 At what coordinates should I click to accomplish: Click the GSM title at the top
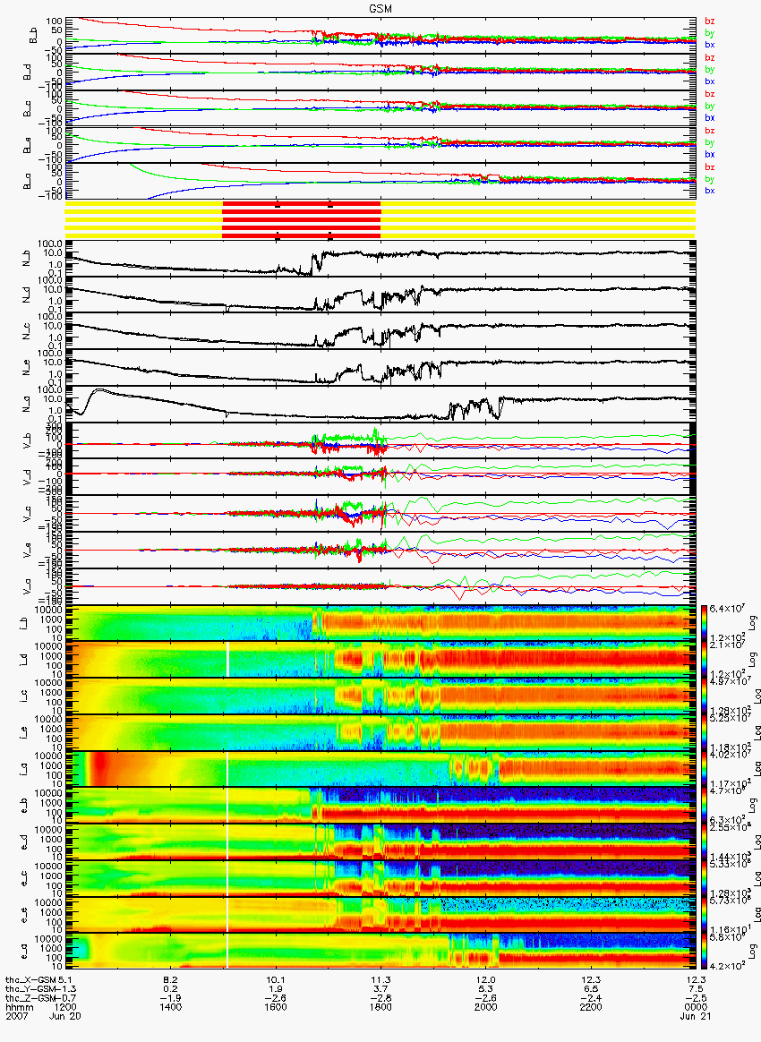coord(380,9)
